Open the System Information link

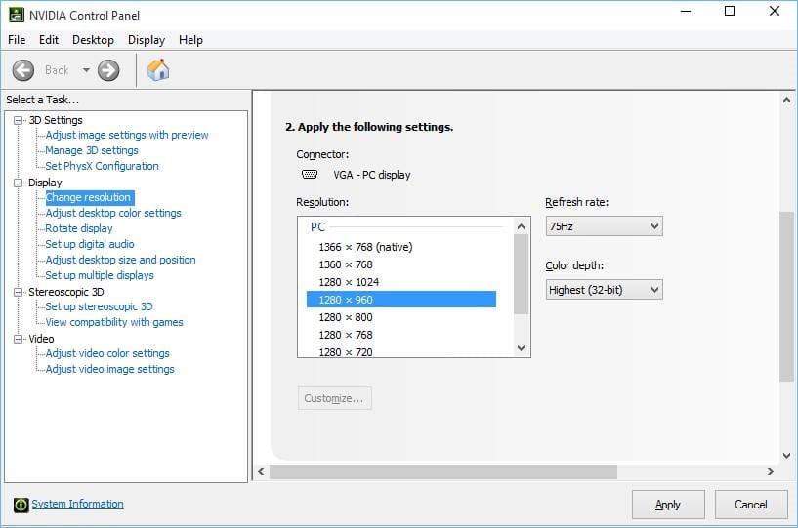[77, 504]
